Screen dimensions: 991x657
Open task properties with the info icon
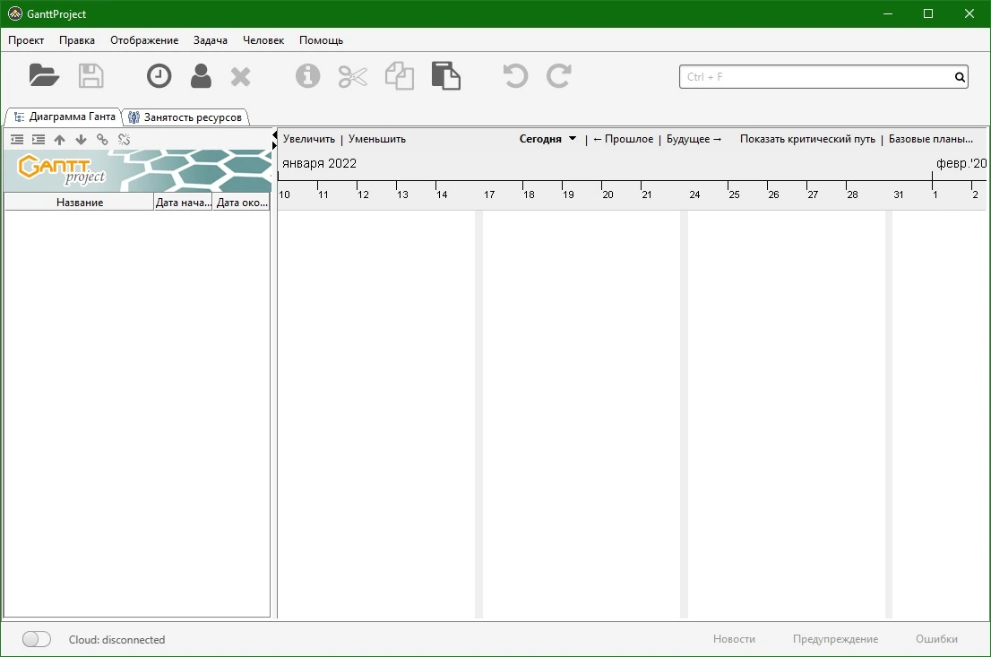[x=308, y=76]
